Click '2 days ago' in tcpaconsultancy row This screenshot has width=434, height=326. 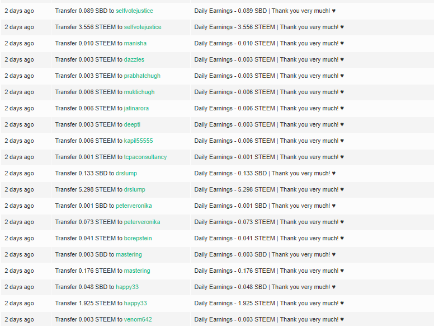(x=19, y=157)
